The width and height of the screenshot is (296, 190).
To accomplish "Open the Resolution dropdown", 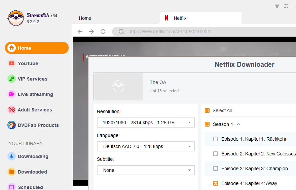I will pos(146,123).
